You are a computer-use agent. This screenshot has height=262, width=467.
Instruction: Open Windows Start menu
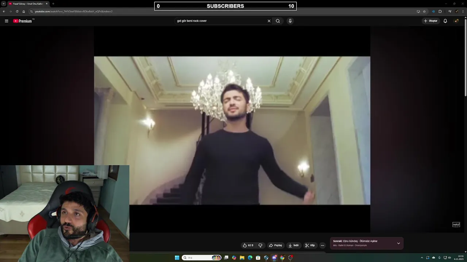tap(177, 258)
